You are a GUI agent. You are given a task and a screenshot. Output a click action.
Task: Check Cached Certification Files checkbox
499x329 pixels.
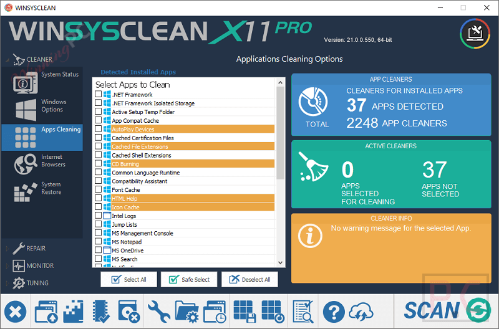pos(99,138)
